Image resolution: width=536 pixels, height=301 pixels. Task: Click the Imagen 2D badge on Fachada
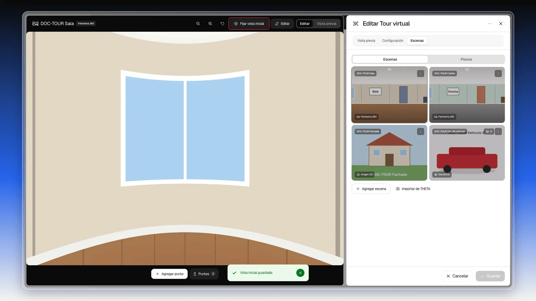(x=364, y=174)
